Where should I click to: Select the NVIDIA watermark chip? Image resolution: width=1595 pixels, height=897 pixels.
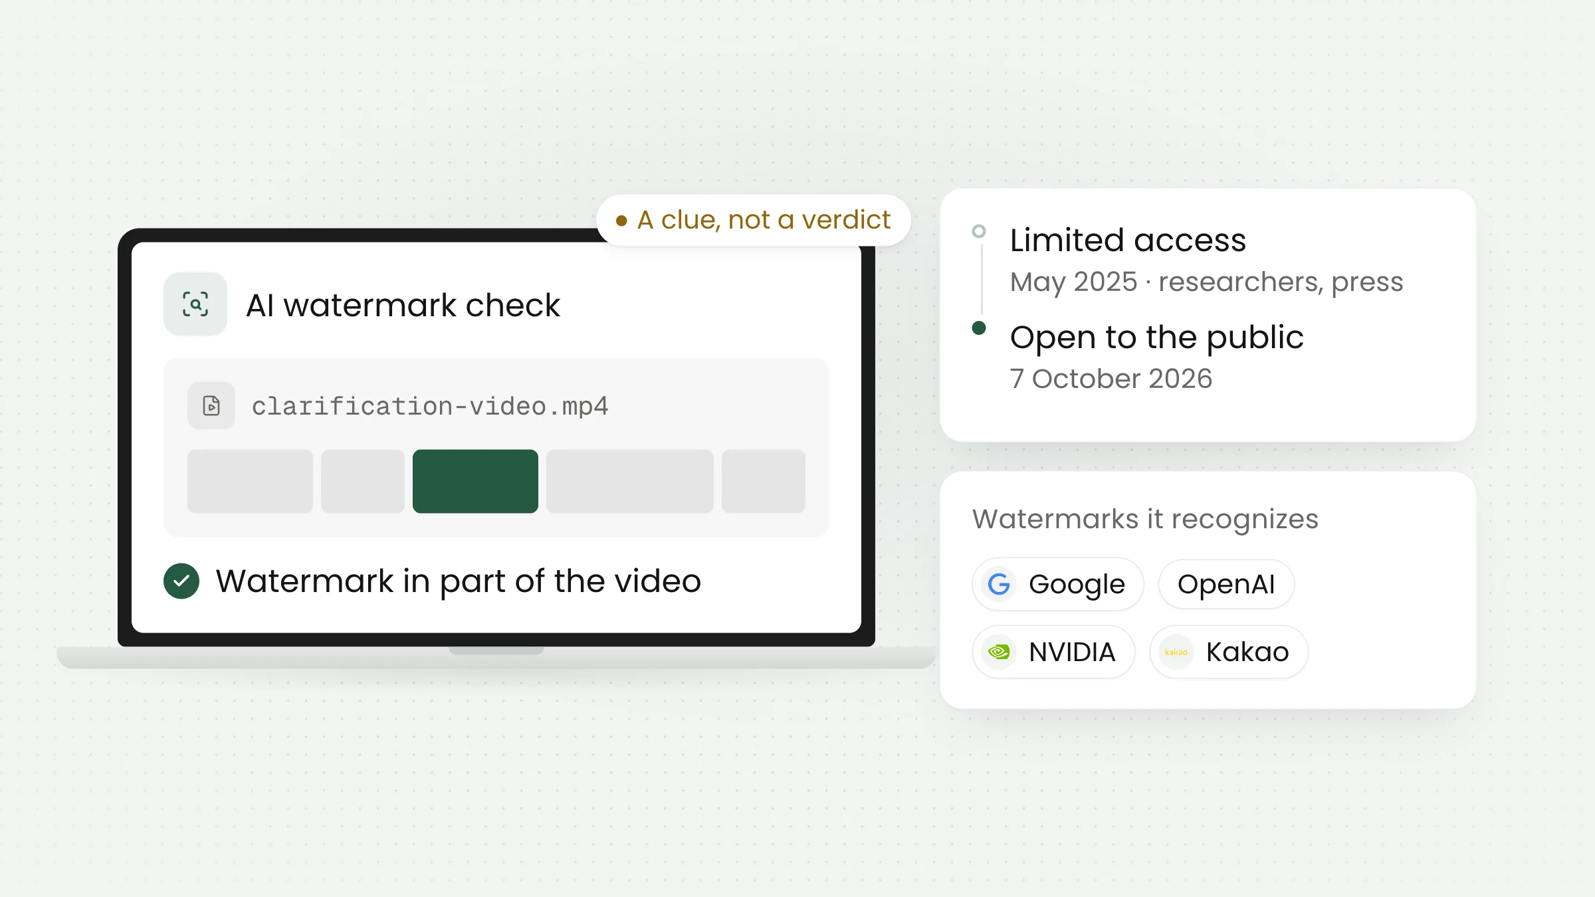pos(1053,652)
